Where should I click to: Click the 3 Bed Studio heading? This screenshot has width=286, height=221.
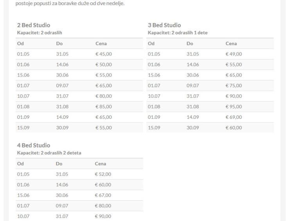164,25
